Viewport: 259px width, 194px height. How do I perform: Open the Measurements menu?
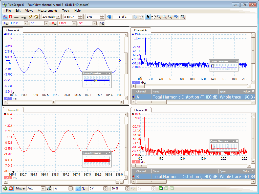(48, 11)
